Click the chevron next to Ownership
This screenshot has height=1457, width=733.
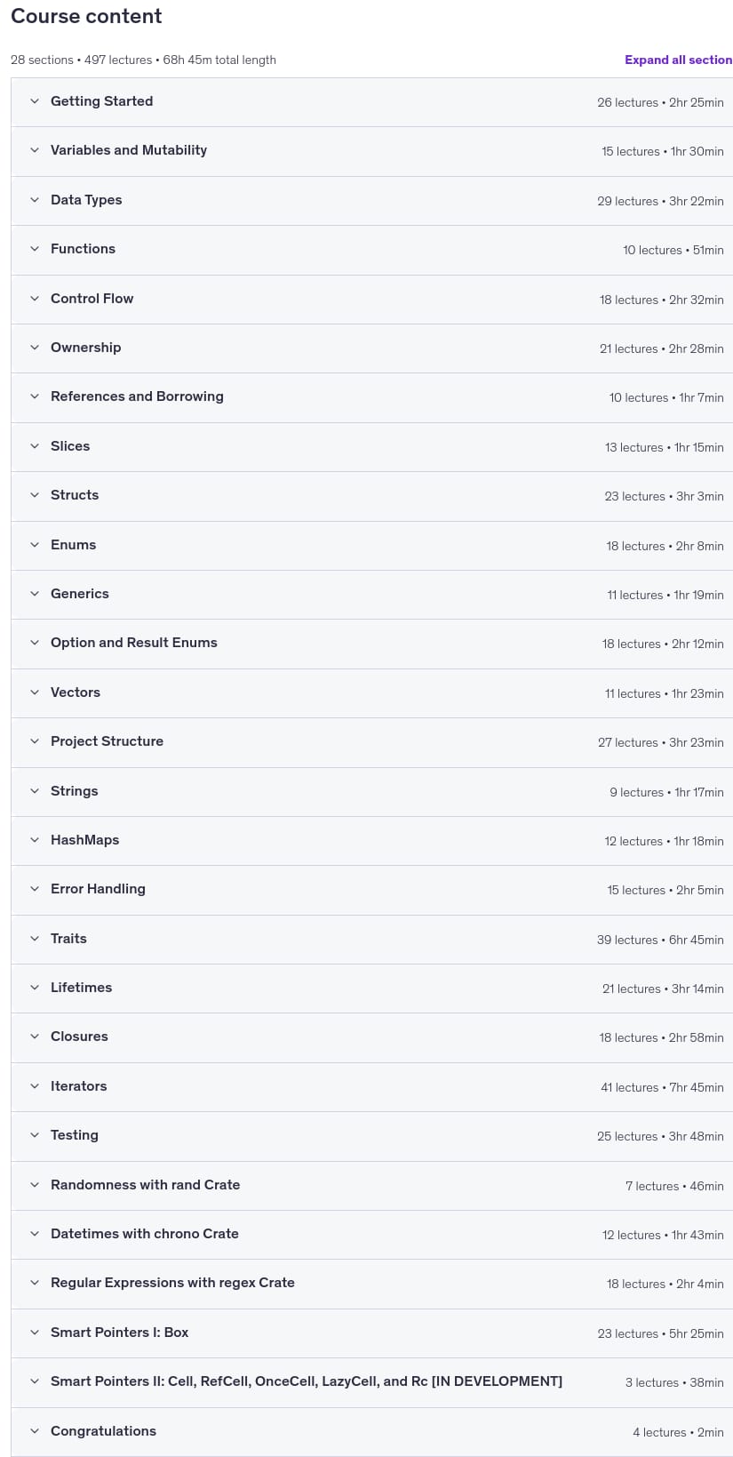(x=35, y=348)
